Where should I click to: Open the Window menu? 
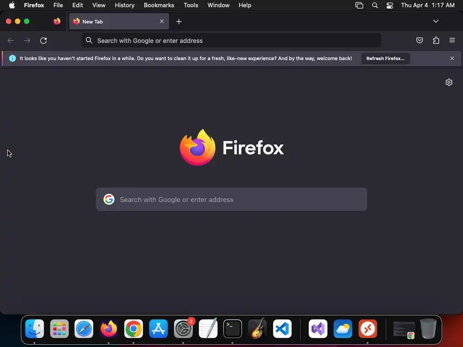[218, 5]
